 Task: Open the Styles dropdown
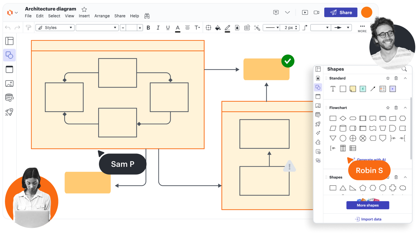click(x=55, y=28)
